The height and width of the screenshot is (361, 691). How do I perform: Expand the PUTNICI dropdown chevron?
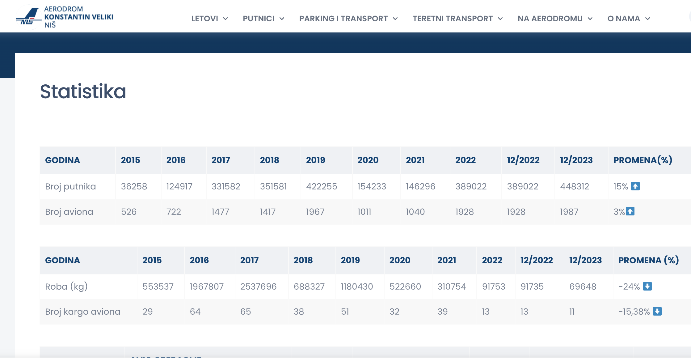[x=282, y=19]
